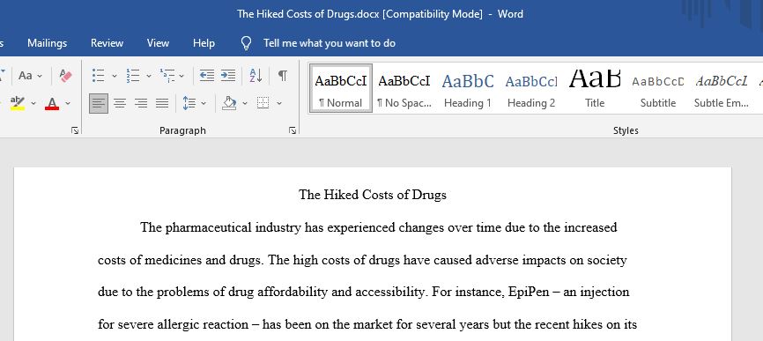The width and height of the screenshot is (763, 341).
Task: Open font color dropdown arrow
Action: tap(68, 103)
